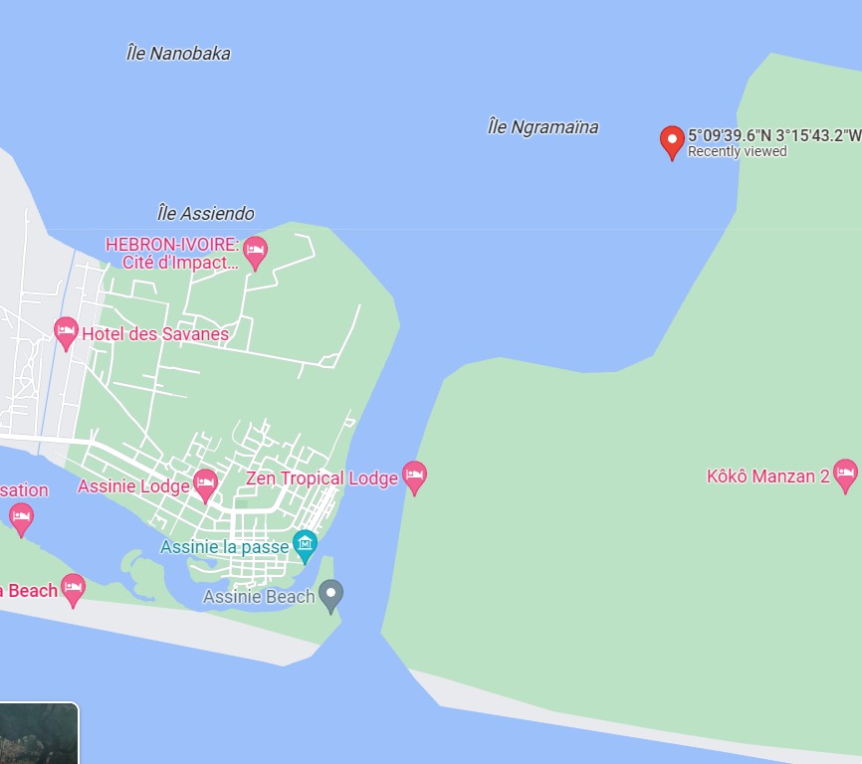Screen dimensions: 862x764
Task: Open the Kôkô Manzan 2 text label
Action: [768, 477]
